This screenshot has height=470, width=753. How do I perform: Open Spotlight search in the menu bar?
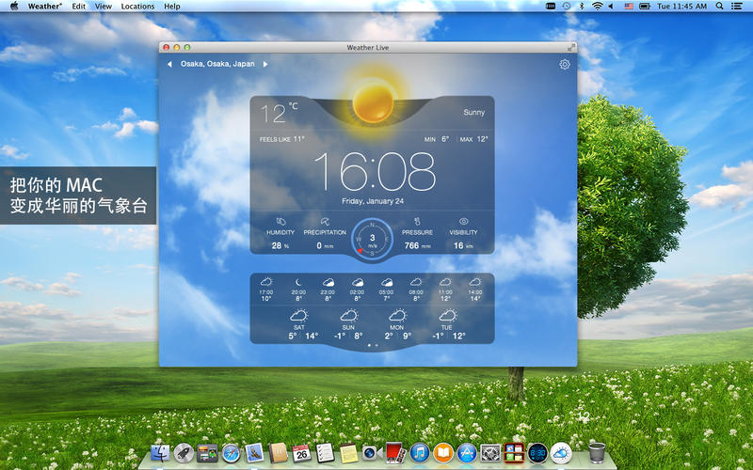pyautogui.click(x=719, y=7)
